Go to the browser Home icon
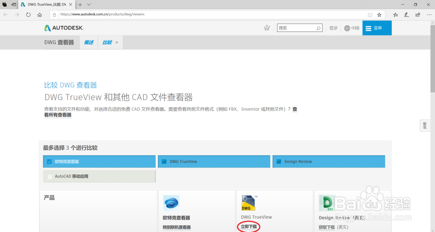The image size is (435, 232). 40,15
